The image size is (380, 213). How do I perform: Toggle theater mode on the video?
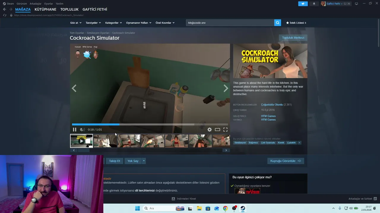[217, 130]
